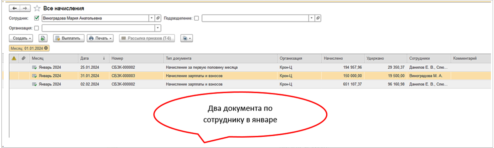Sort by the Дата column header
Viewport: 494px width, 148px height.
pyautogui.click(x=93, y=58)
